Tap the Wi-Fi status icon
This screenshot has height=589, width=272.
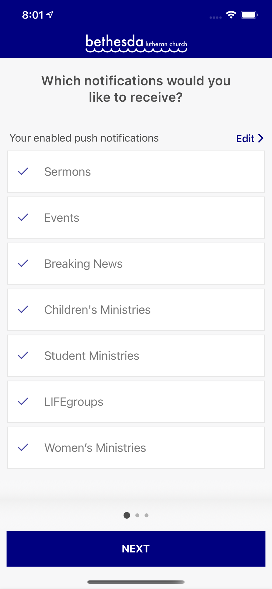(231, 15)
